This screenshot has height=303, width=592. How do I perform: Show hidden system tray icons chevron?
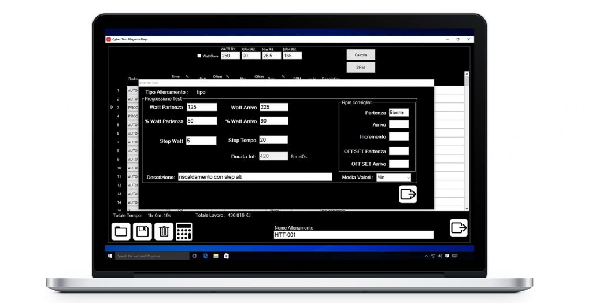426,256
